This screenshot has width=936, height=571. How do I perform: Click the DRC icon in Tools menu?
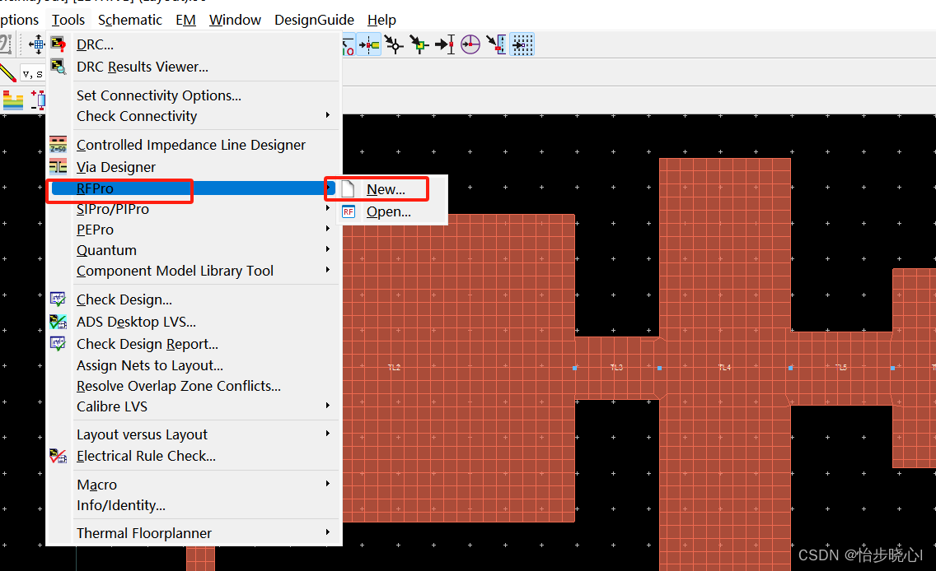coord(58,44)
